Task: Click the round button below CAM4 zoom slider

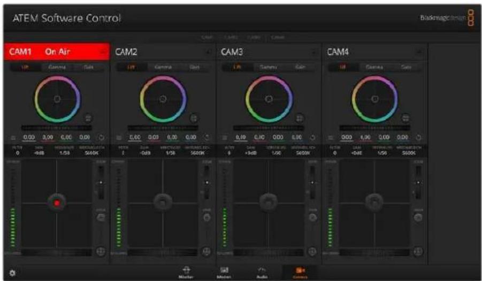Action: 418,217
